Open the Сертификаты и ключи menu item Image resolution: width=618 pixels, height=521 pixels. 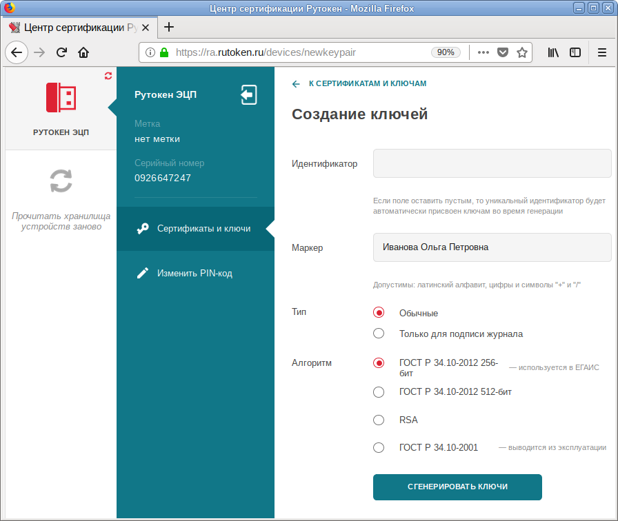click(x=195, y=229)
